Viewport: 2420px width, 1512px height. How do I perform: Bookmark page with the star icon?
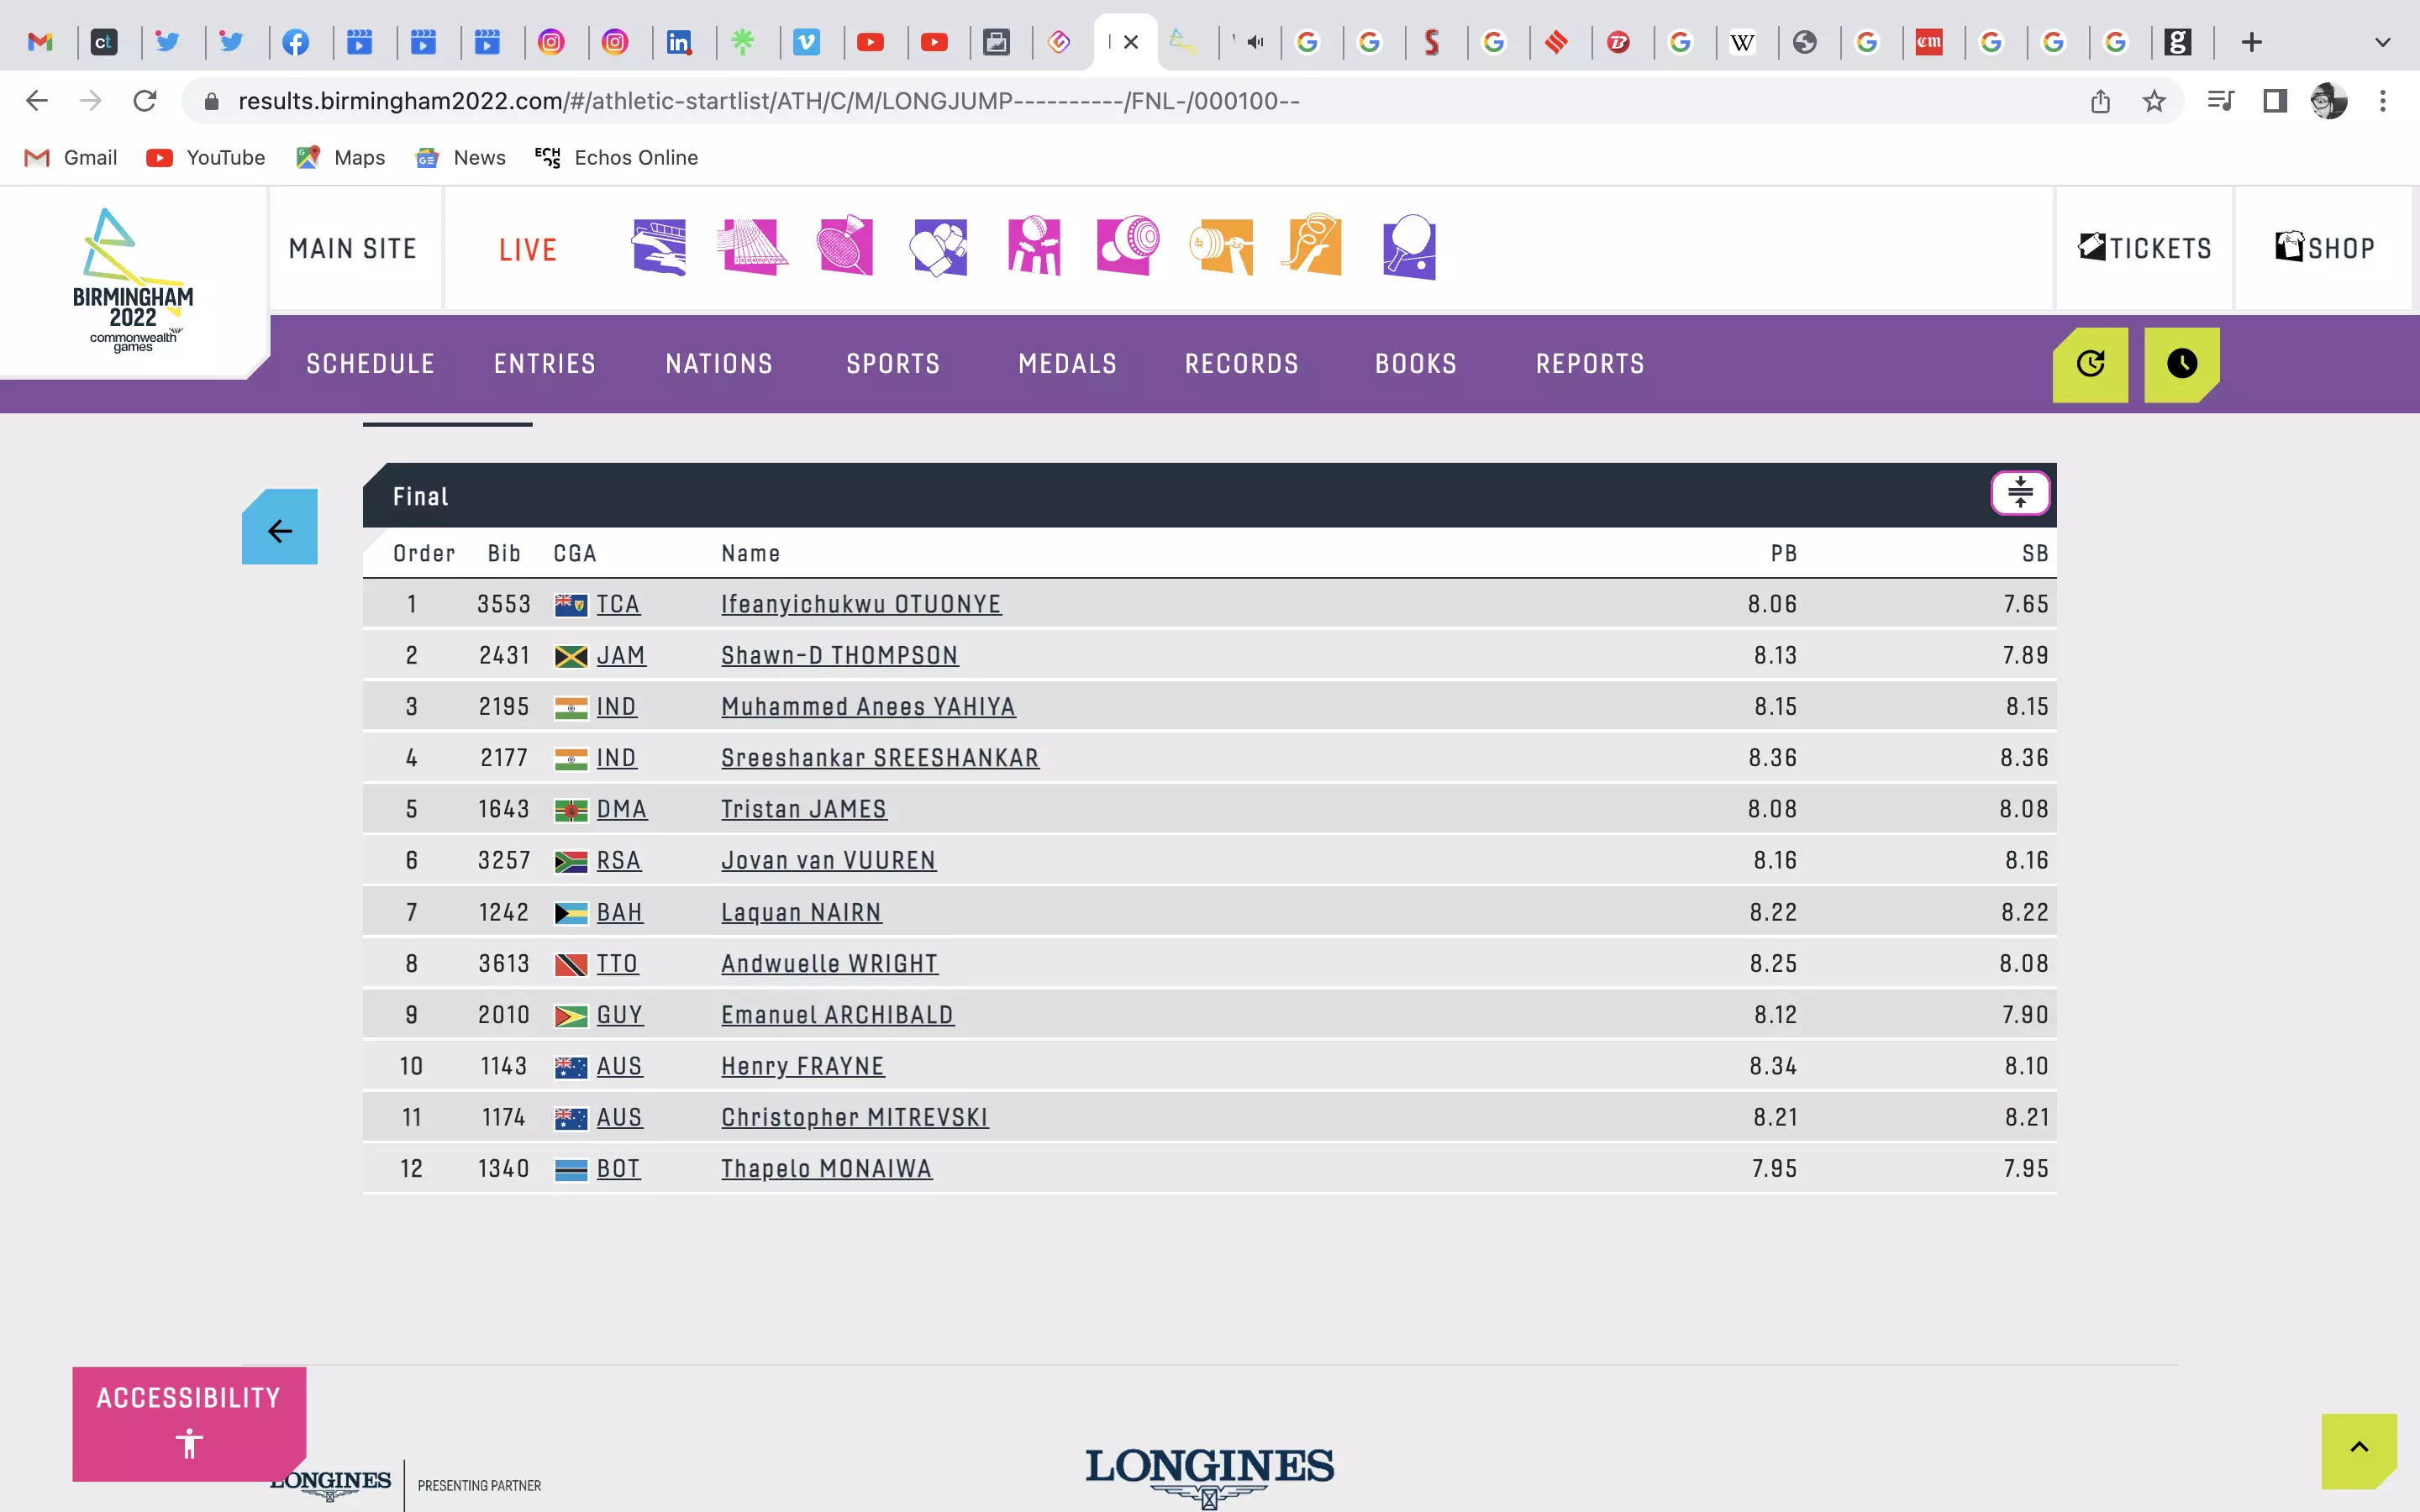pyautogui.click(x=2154, y=101)
